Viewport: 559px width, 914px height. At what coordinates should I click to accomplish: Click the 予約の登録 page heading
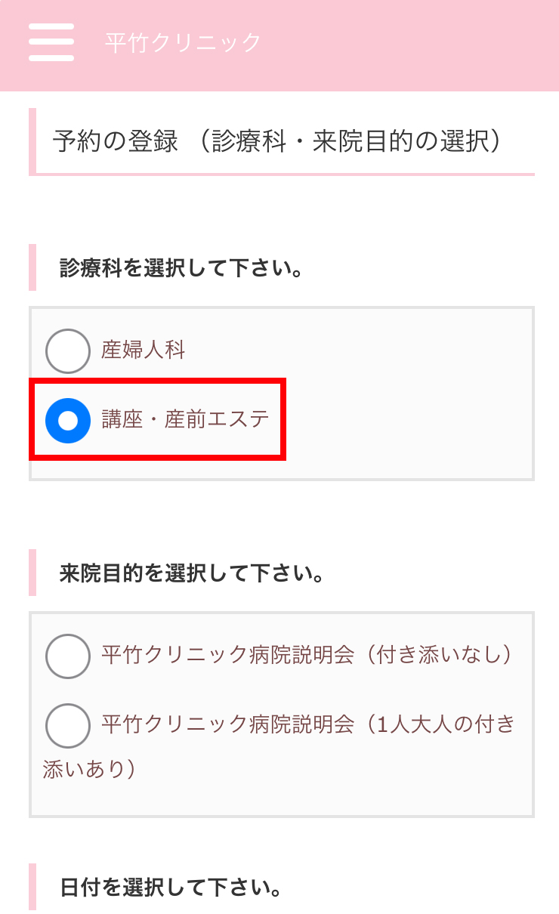(277, 142)
